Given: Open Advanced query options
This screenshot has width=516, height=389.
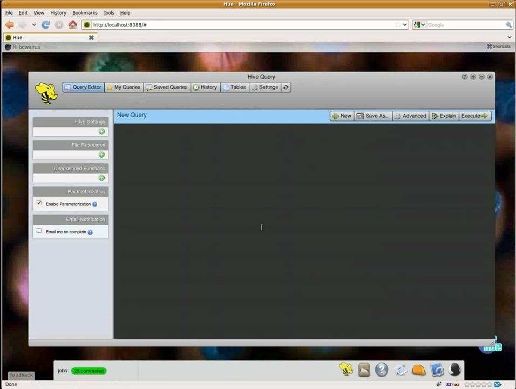Looking at the screenshot, I should [411, 116].
